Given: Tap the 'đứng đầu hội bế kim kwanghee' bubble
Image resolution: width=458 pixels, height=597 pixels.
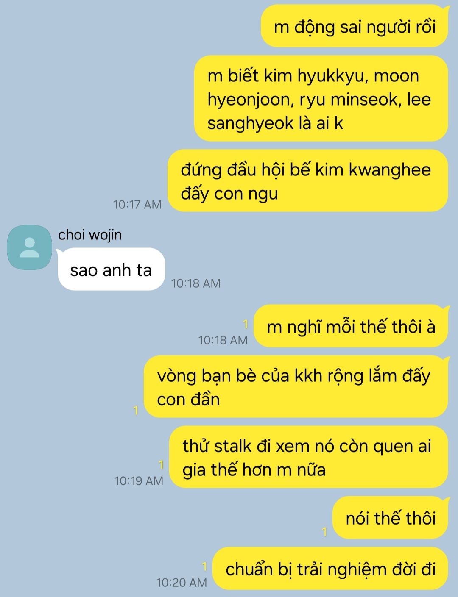Looking at the screenshot, I should pyautogui.click(x=308, y=180).
